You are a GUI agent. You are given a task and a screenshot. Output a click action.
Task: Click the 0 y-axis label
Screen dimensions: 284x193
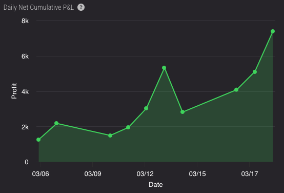point(27,162)
